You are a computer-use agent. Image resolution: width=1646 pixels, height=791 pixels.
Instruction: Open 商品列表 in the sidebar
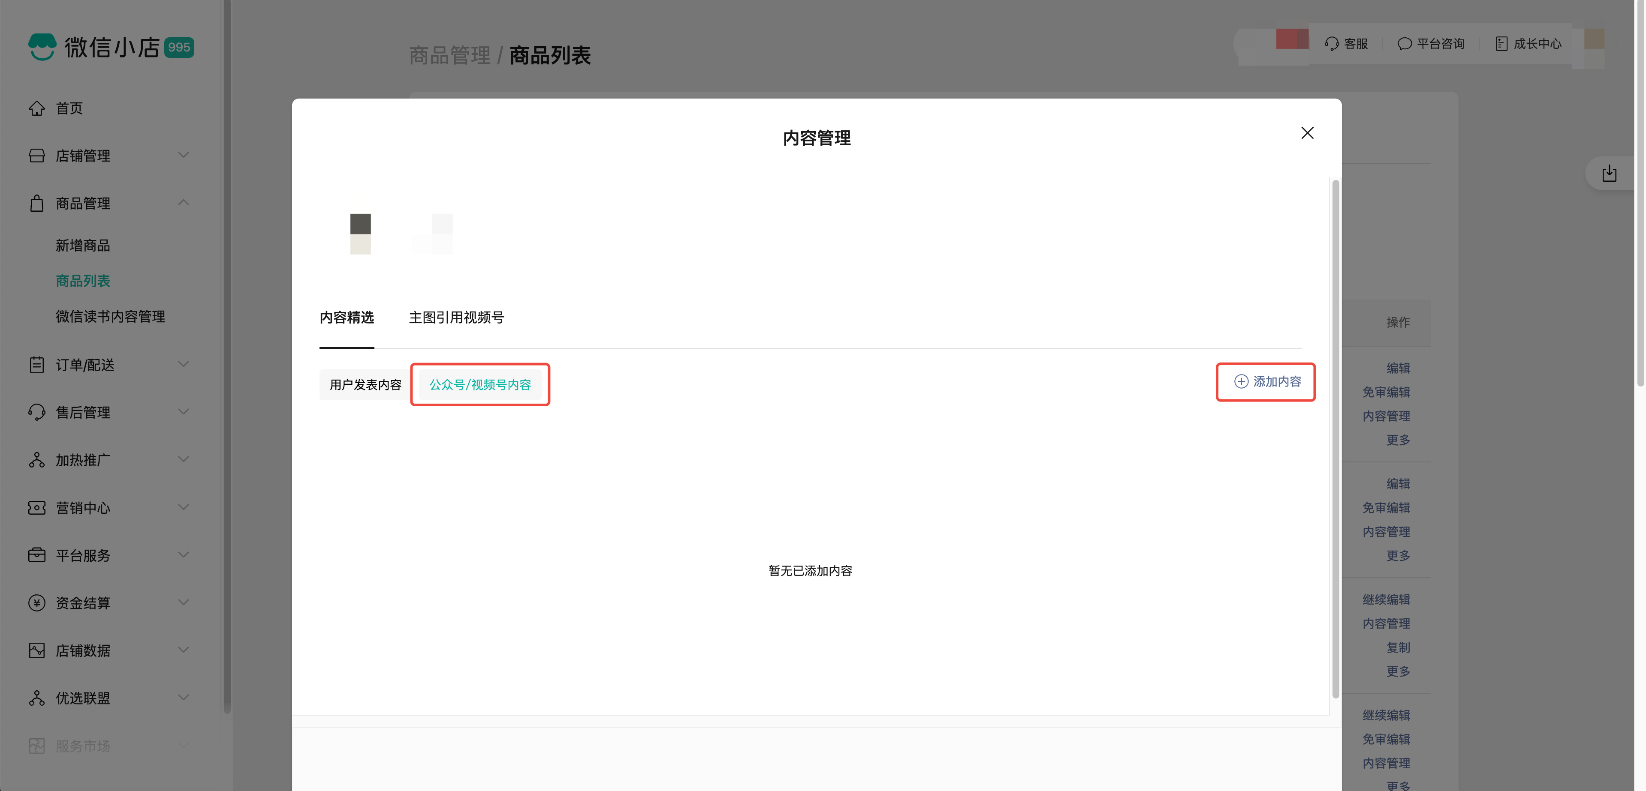pos(83,281)
